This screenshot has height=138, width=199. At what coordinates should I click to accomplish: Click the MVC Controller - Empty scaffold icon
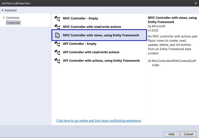(57, 18)
